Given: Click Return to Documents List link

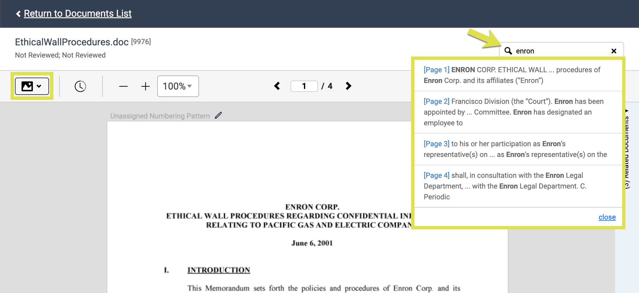Looking at the screenshot, I should pyautogui.click(x=78, y=13).
